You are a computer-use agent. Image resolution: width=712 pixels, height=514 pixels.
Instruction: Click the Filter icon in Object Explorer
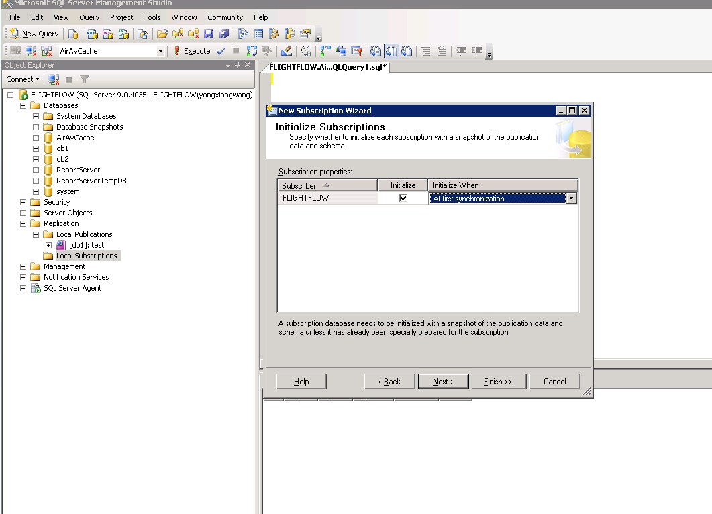pyautogui.click(x=85, y=79)
